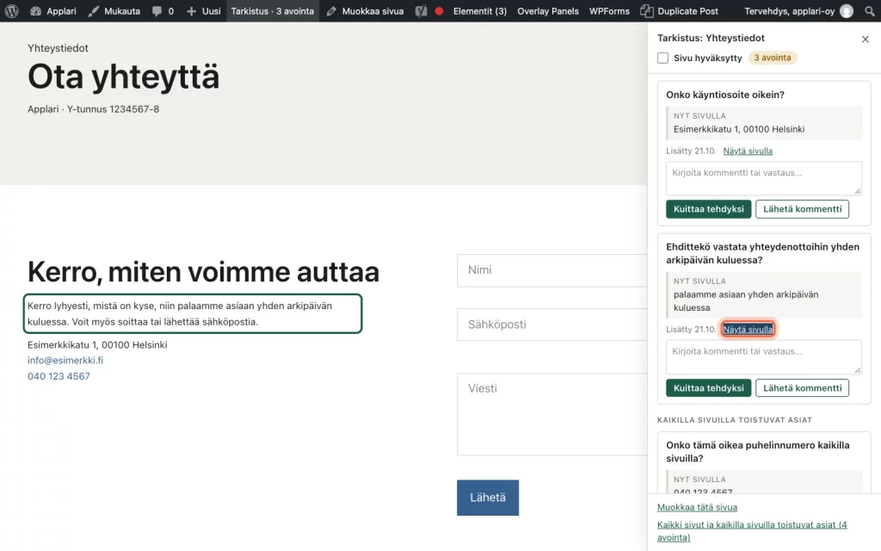Click the red Yoast status dot
The width and height of the screenshot is (881, 551).
[440, 10]
